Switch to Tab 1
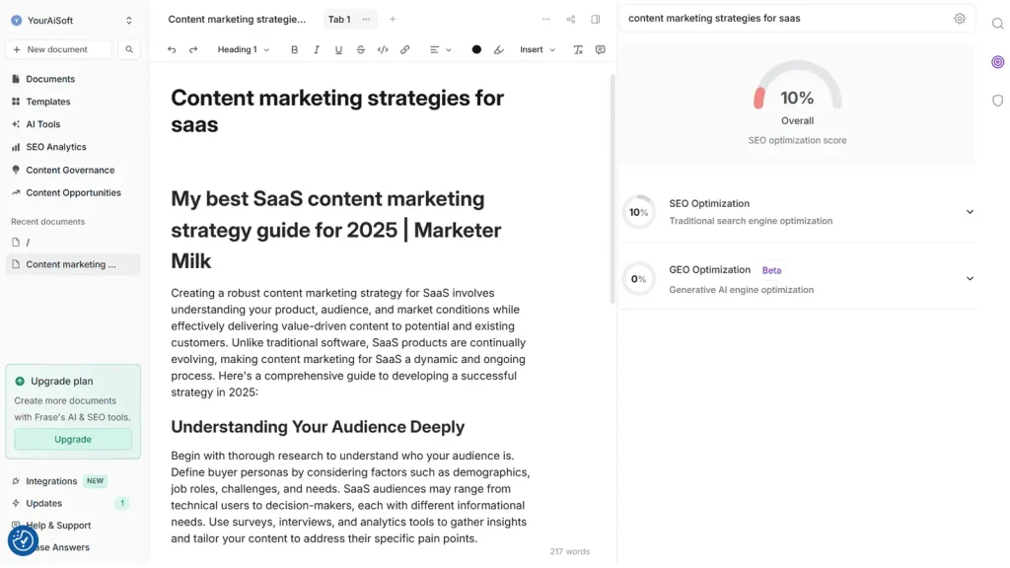1010x568 pixels. click(x=339, y=19)
